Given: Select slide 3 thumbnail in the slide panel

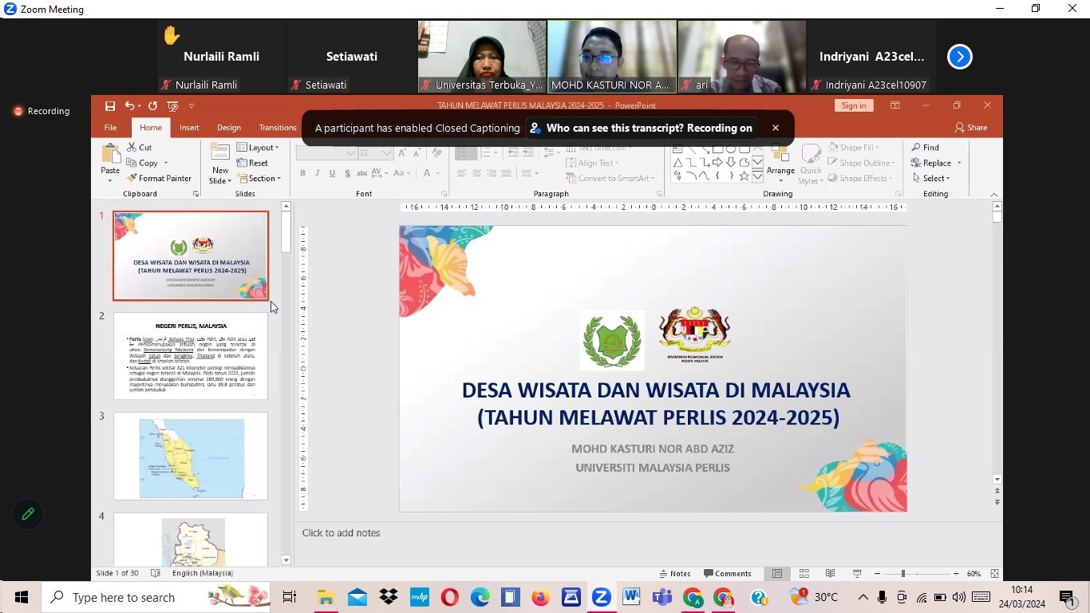Looking at the screenshot, I should click(191, 456).
